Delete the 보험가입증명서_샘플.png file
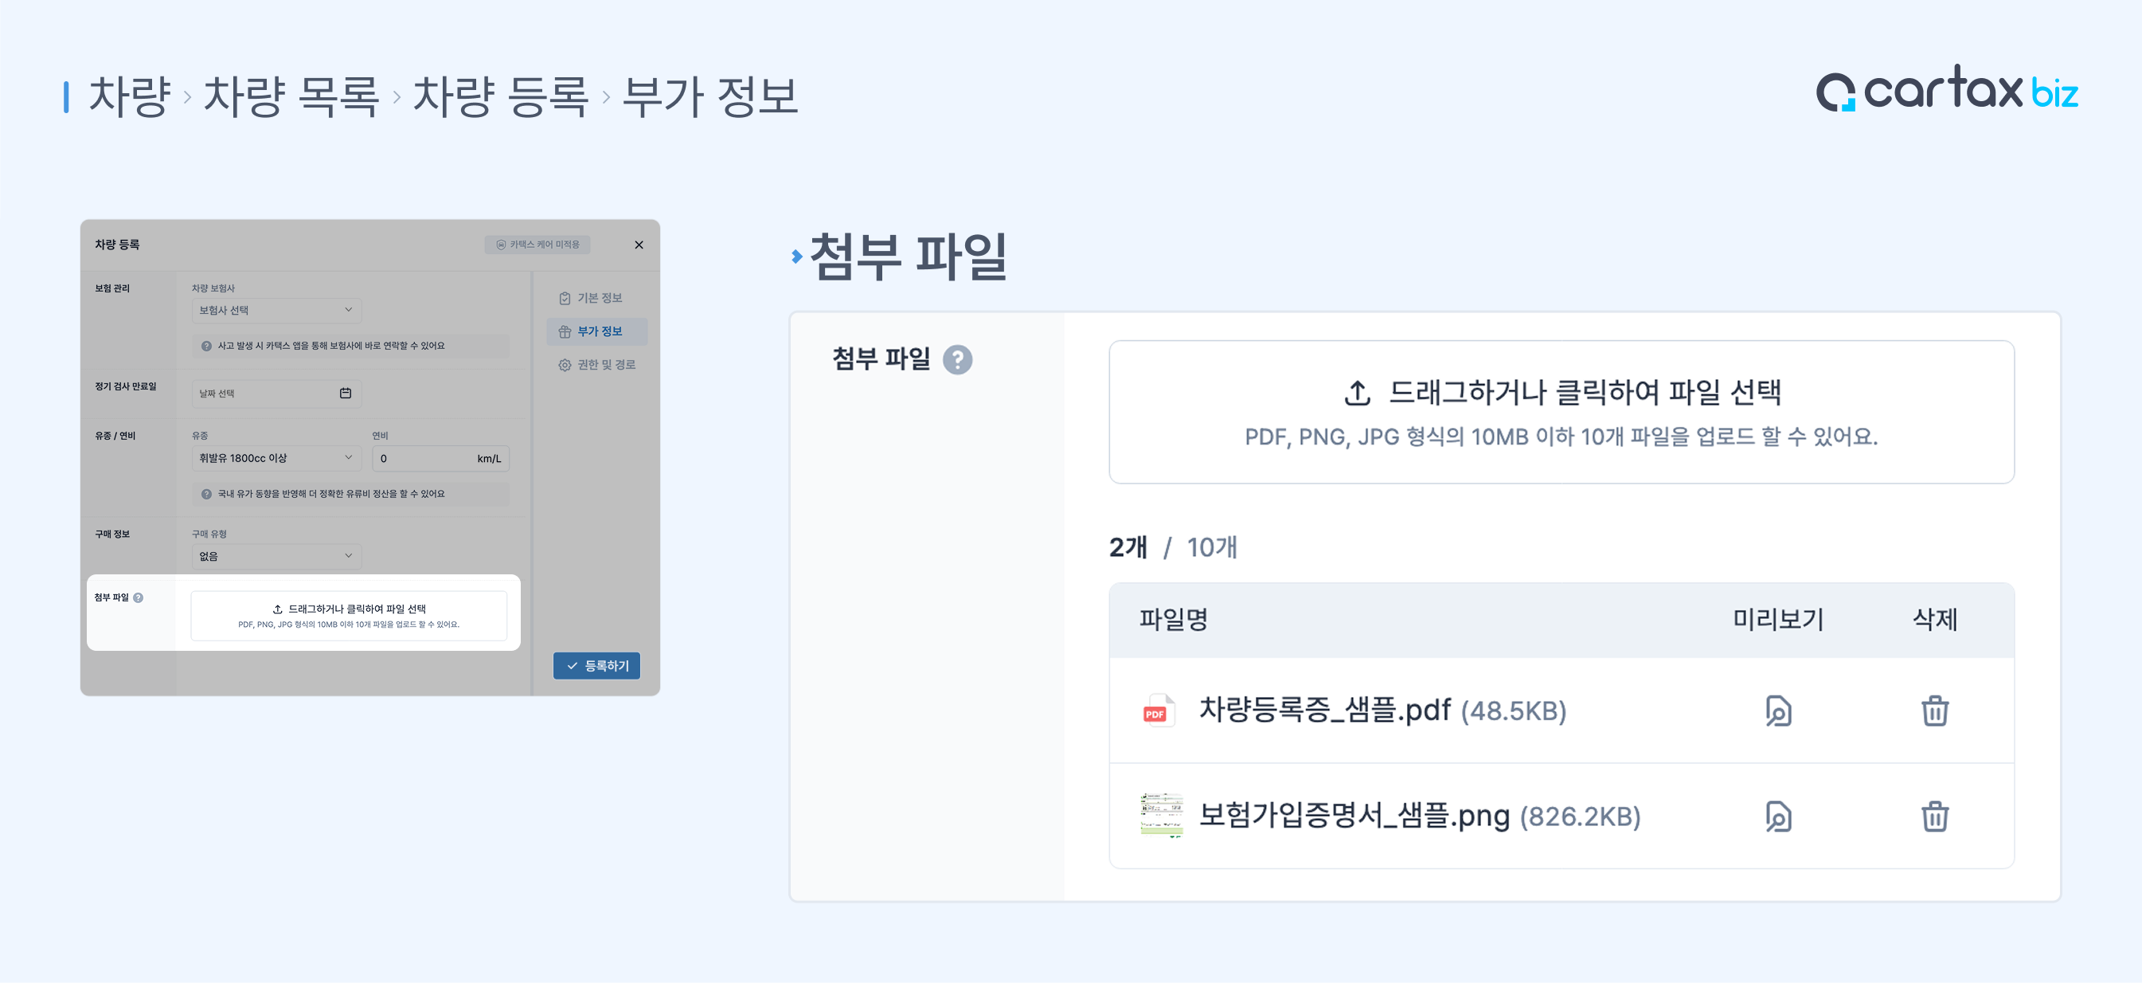2142x983 pixels. 1934,816
